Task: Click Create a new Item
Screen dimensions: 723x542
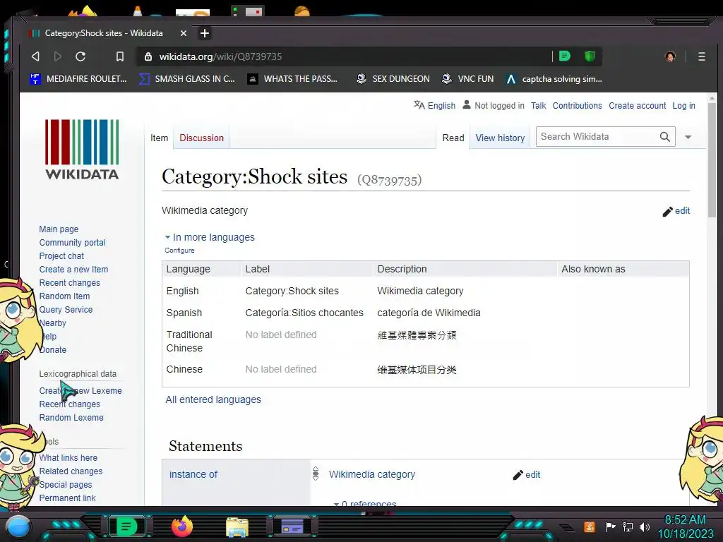Action: click(73, 269)
